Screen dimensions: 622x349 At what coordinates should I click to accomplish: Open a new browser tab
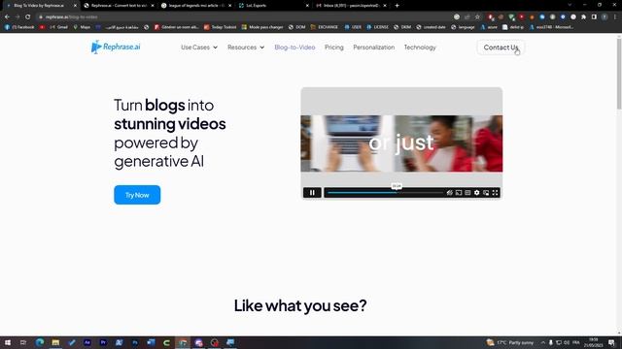(397, 6)
